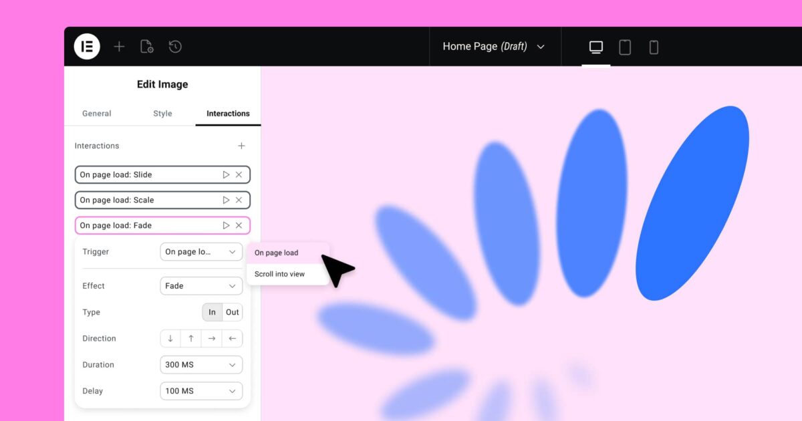Click the Direction field label

coord(99,338)
